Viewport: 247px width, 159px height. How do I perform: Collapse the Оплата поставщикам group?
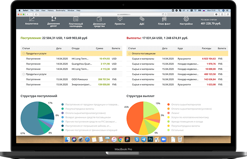[129, 53]
